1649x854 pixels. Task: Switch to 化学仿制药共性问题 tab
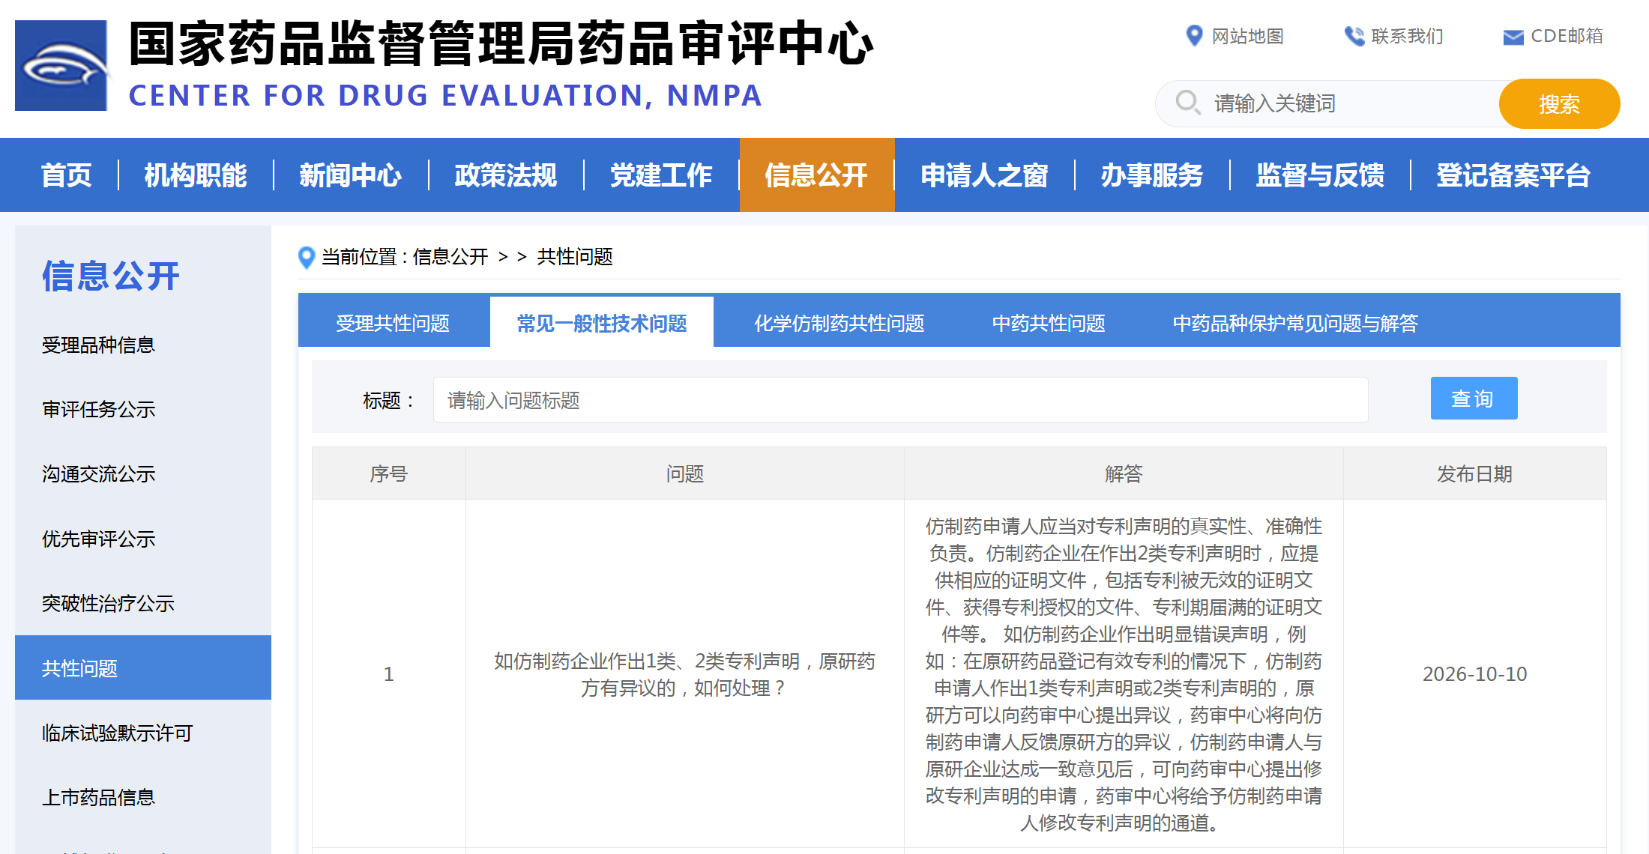[x=839, y=323]
